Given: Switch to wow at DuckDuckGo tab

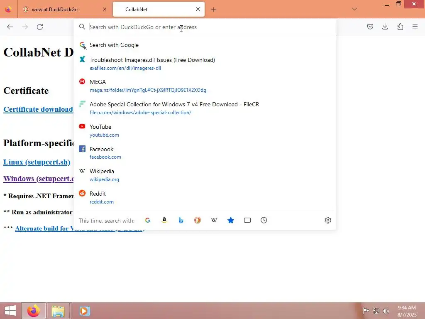Looking at the screenshot, I should tap(65, 10).
